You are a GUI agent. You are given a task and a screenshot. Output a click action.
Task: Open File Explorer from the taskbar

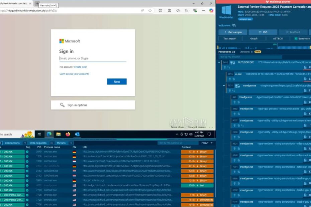pos(58,134)
